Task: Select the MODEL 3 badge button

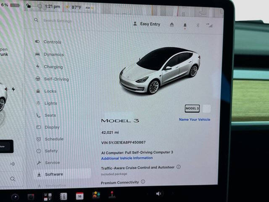Action: click(192, 109)
